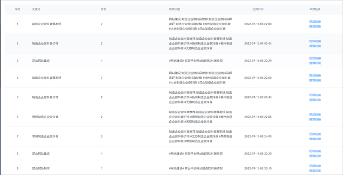Click the 视频标题 column header
This screenshot has width=343, height=175.
click(175, 9)
